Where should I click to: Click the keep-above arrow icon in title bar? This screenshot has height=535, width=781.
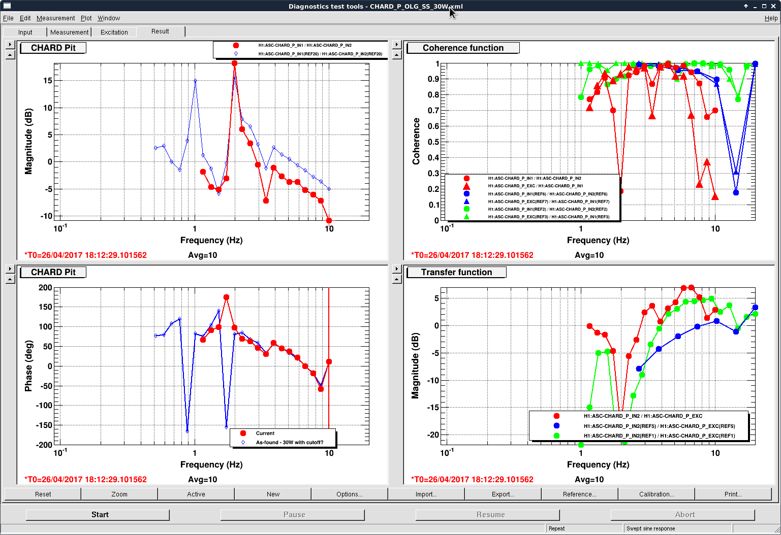[x=746, y=6]
